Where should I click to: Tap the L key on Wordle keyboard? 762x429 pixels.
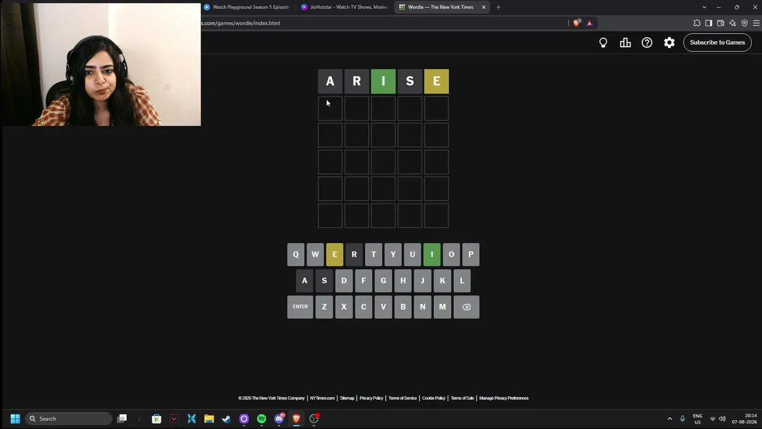[x=461, y=281]
